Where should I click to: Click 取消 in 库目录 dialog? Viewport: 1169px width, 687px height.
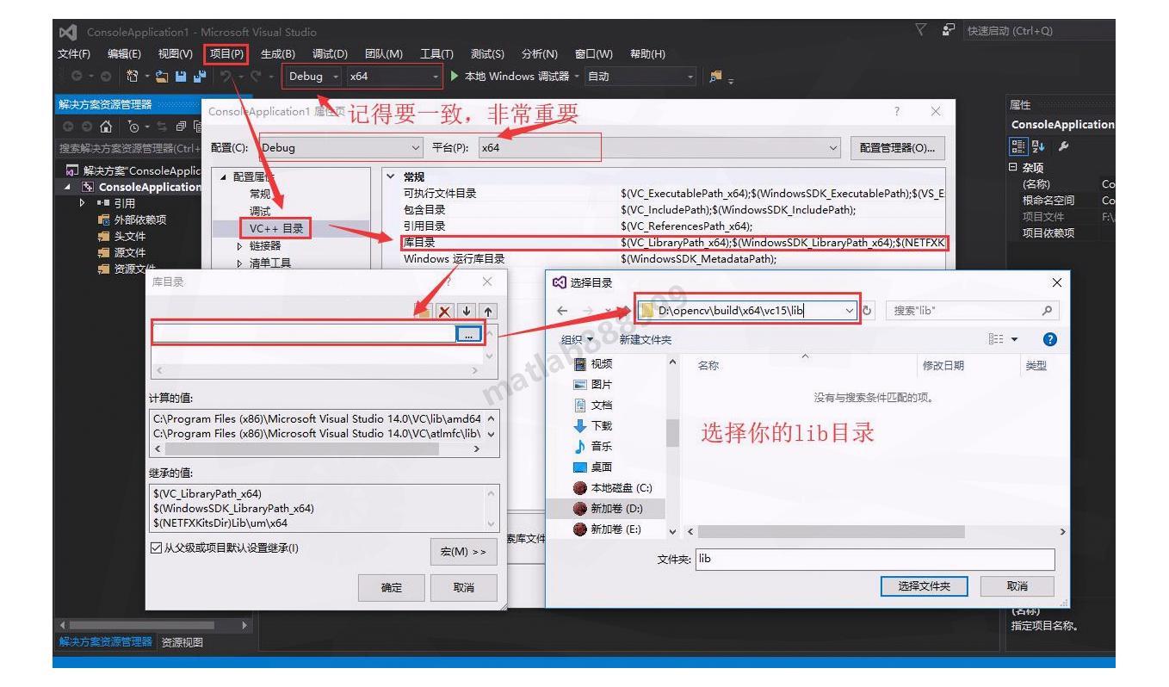(x=463, y=587)
